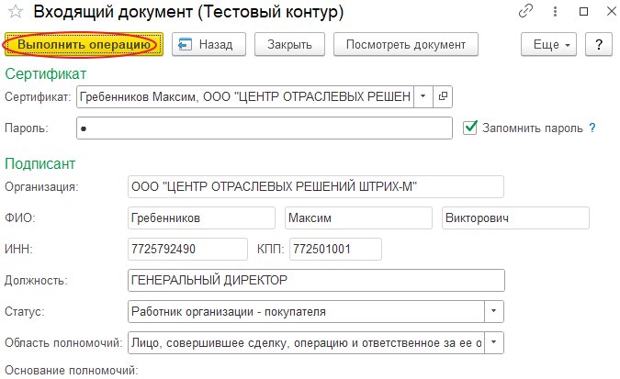620x379 pixels.
Task: Click the blue question mark next to Запомнить пароль
Action: (592, 128)
